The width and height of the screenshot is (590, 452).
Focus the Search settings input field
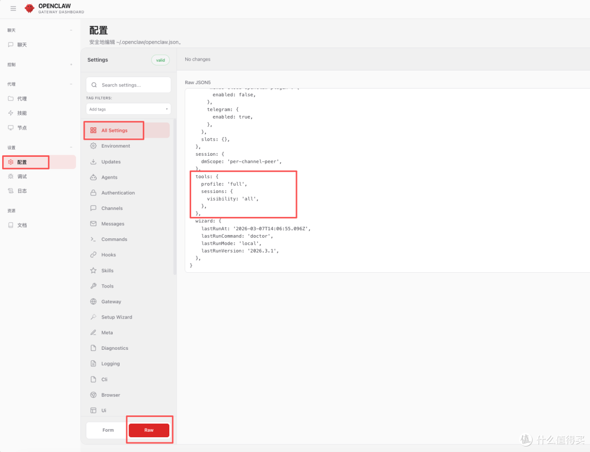tap(128, 85)
